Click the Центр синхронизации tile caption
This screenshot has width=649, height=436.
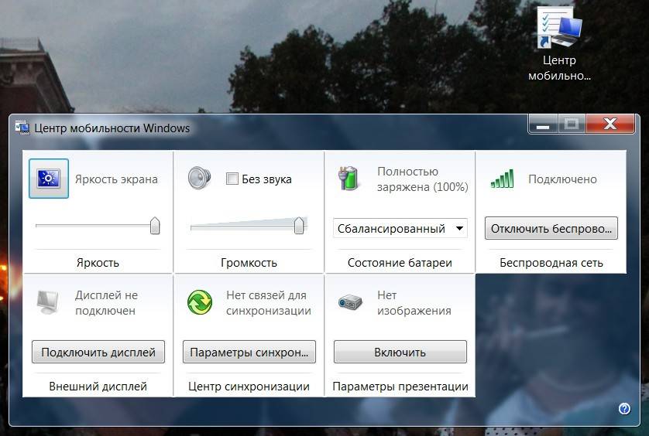coord(249,387)
